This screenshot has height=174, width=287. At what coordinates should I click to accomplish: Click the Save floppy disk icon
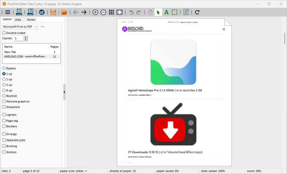(53, 12)
